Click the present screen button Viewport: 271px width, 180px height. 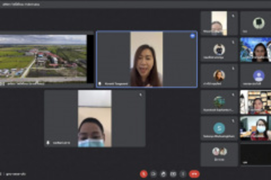[173, 174]
